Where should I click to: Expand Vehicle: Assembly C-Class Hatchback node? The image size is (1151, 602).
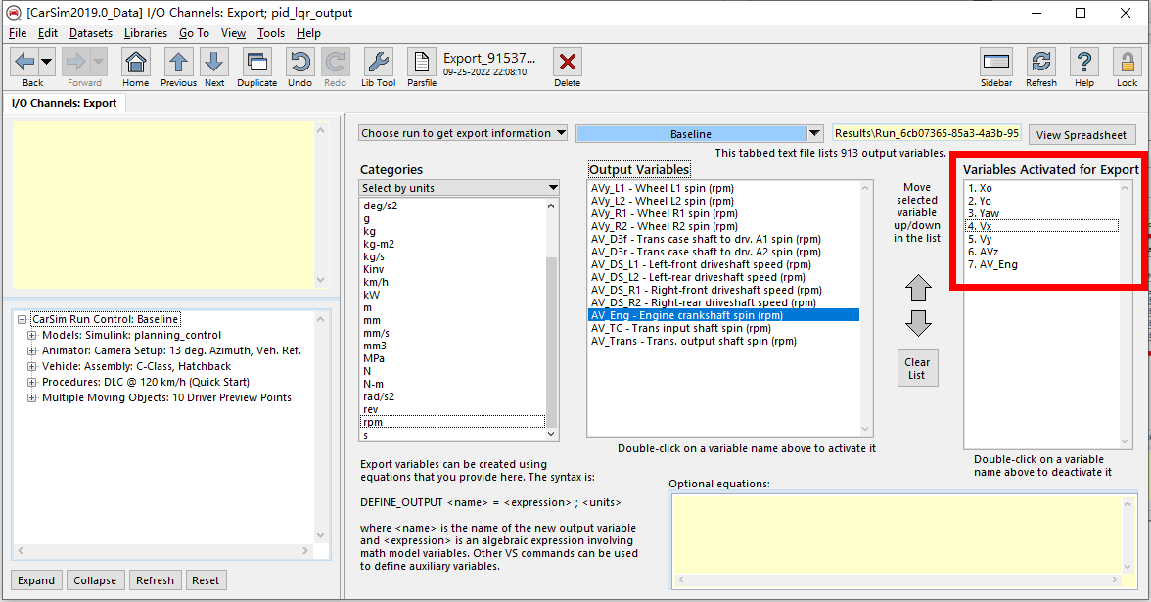[31, 366]
